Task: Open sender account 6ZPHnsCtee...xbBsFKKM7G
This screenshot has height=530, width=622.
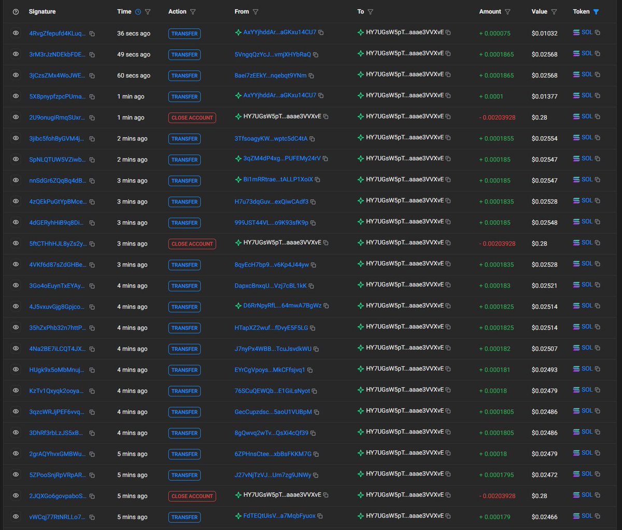Action: [273, 454]
